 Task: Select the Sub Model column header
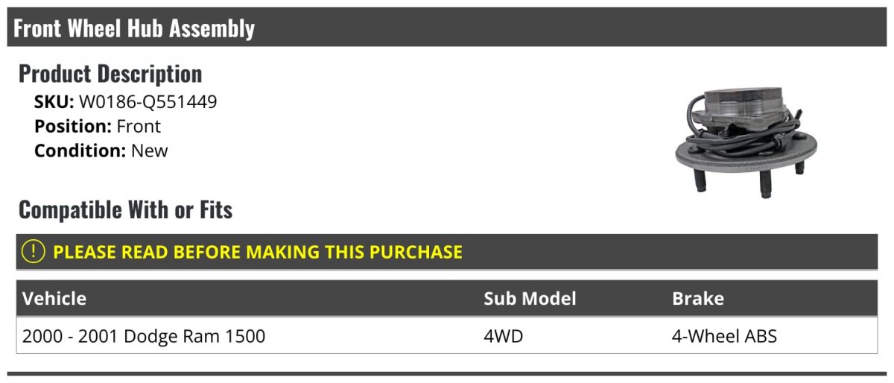point(530,299)
